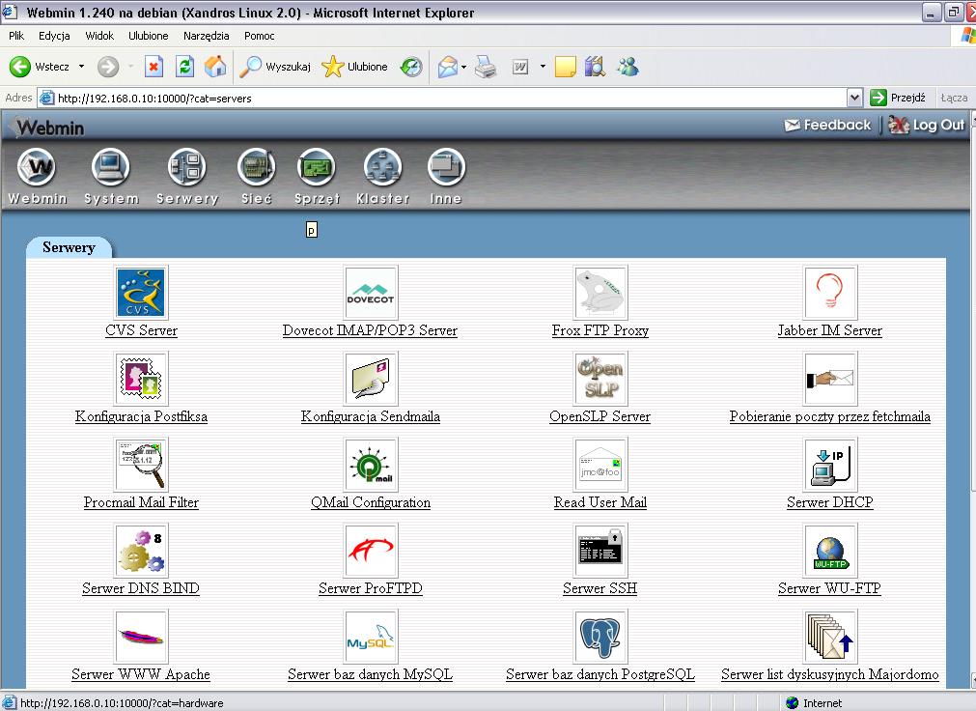976x711 pixels.
Task: Follow the Pobieranie poczty przez fetchmaila link
Action: (x=829, y=416)
